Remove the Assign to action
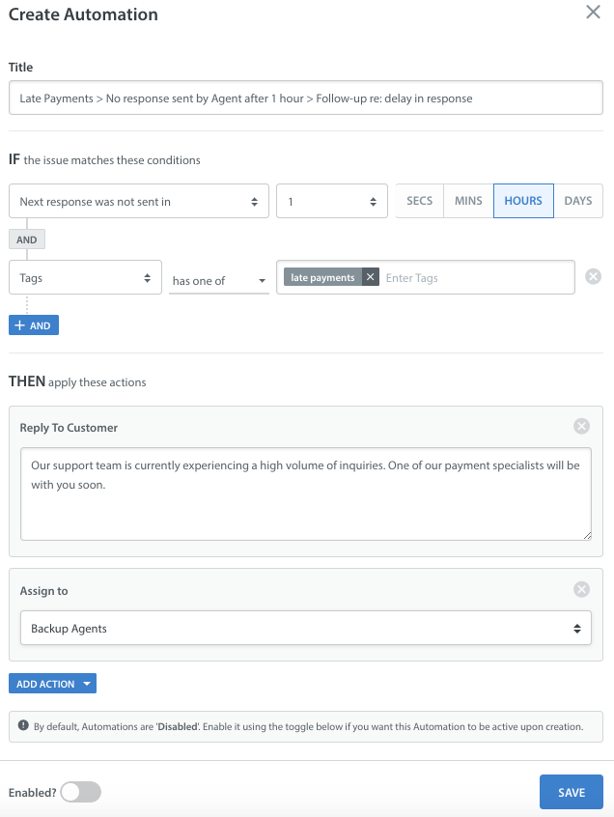 pyautogui.click(x=581, y=589)
